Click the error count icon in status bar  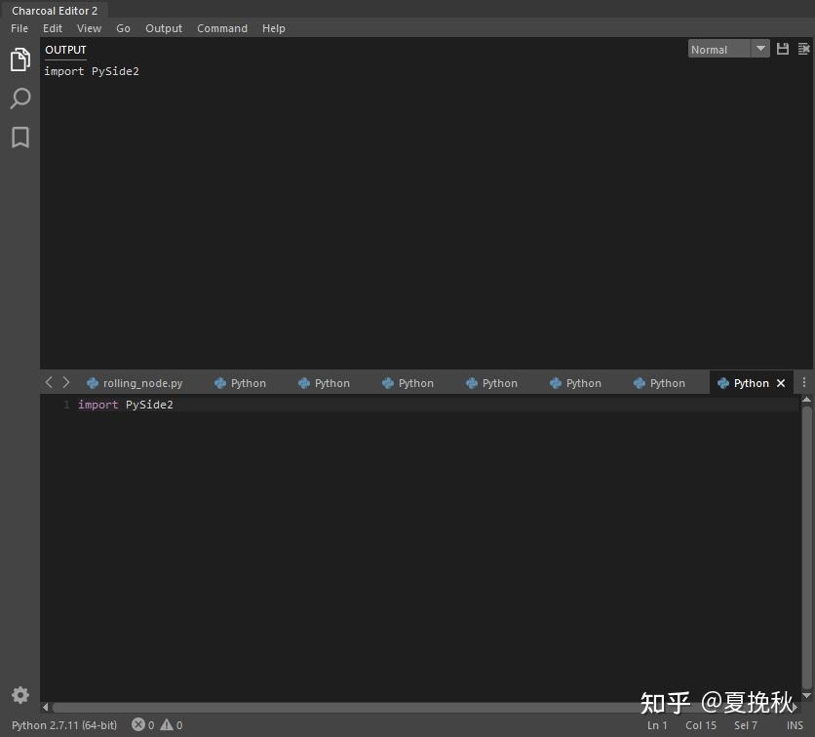click(x=137, y=725)
